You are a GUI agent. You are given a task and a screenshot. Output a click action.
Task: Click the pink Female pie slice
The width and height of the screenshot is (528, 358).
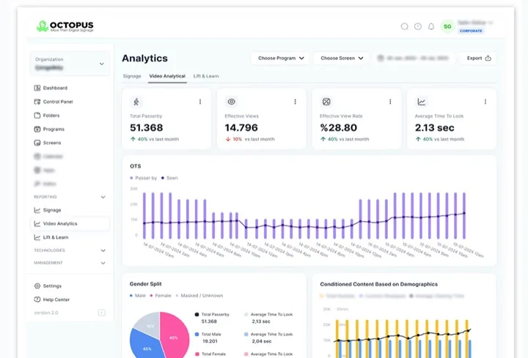(173, 336)
